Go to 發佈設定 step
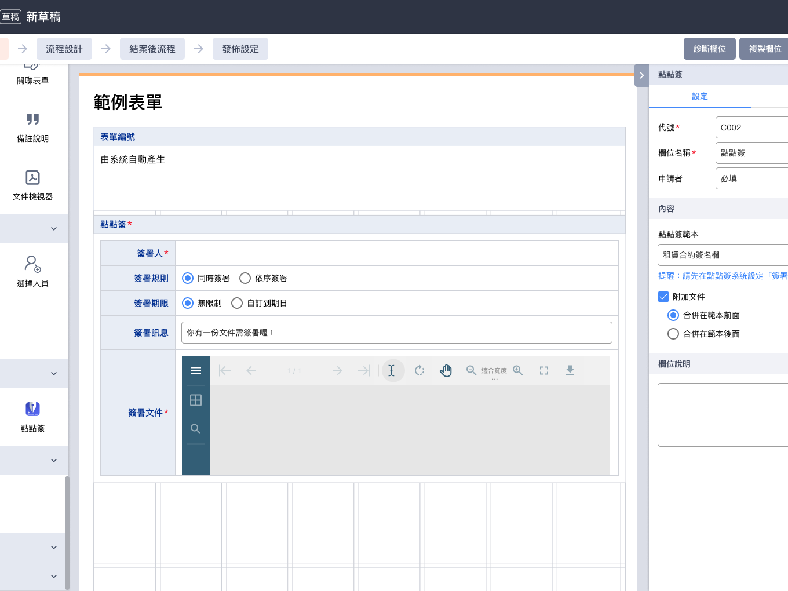The width and height of the screenshot is (788, 591). coord(240,49)
